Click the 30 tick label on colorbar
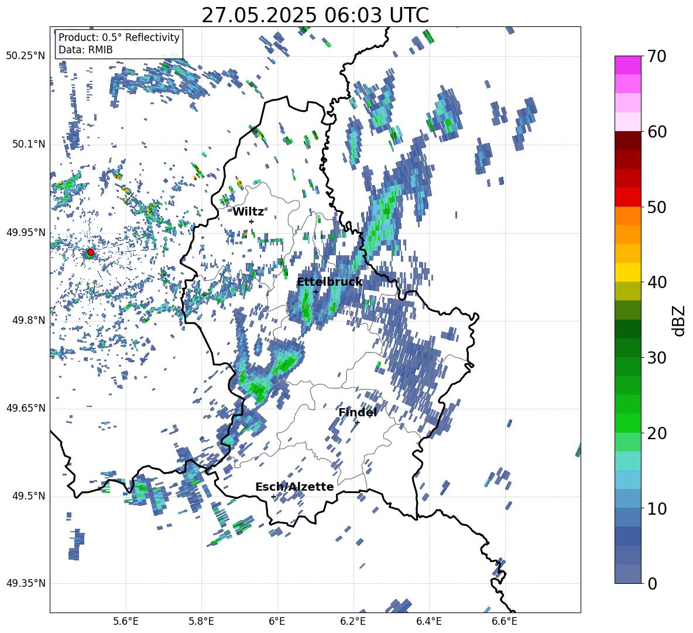The height and width of the screenshot is (633, 693). (x=657, y=358)
